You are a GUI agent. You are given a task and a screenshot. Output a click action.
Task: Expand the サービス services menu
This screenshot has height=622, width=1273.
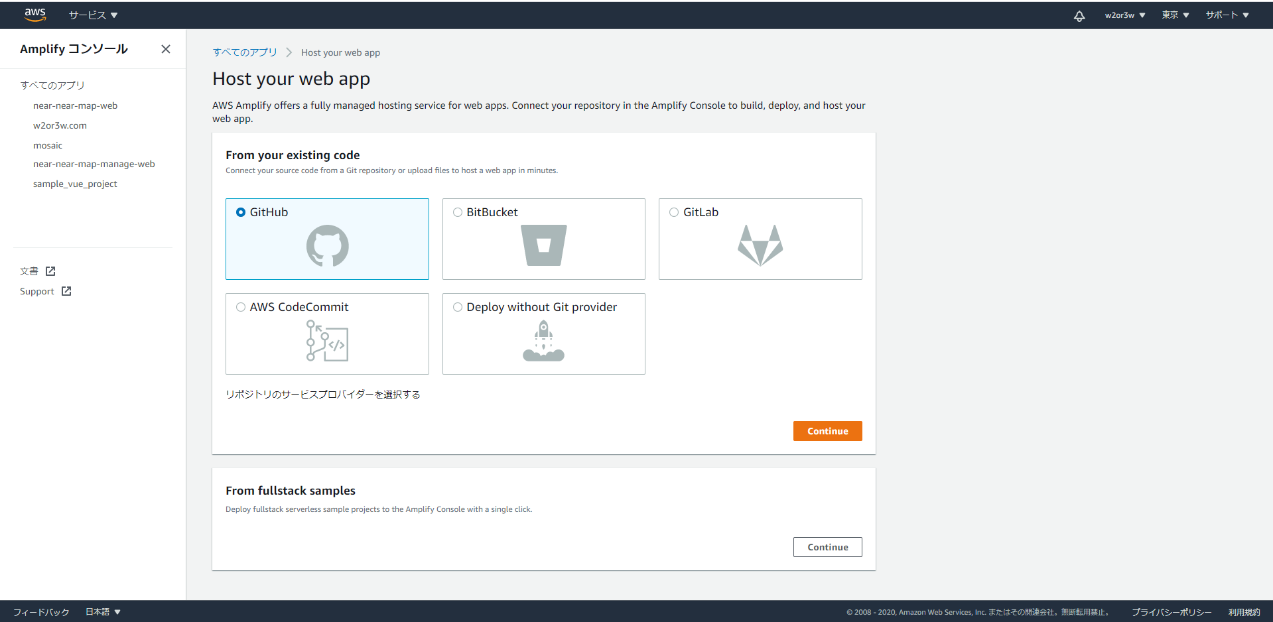tap(93, 15)
